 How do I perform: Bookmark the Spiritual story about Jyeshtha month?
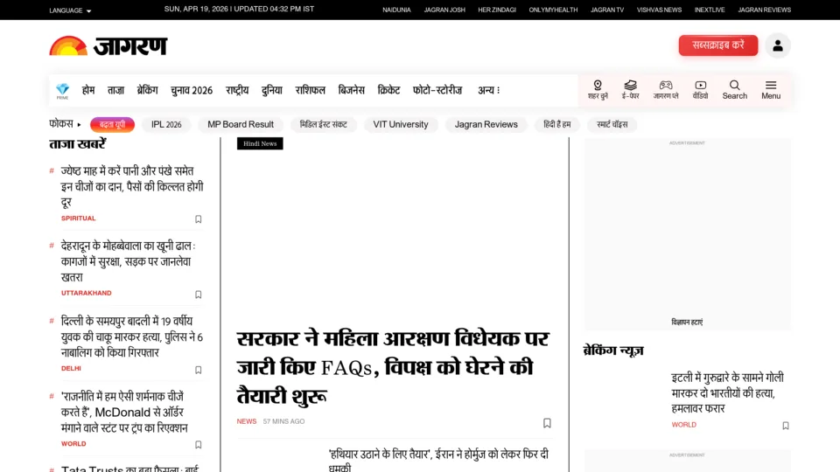pyautogui.click(x=199, y=219)
